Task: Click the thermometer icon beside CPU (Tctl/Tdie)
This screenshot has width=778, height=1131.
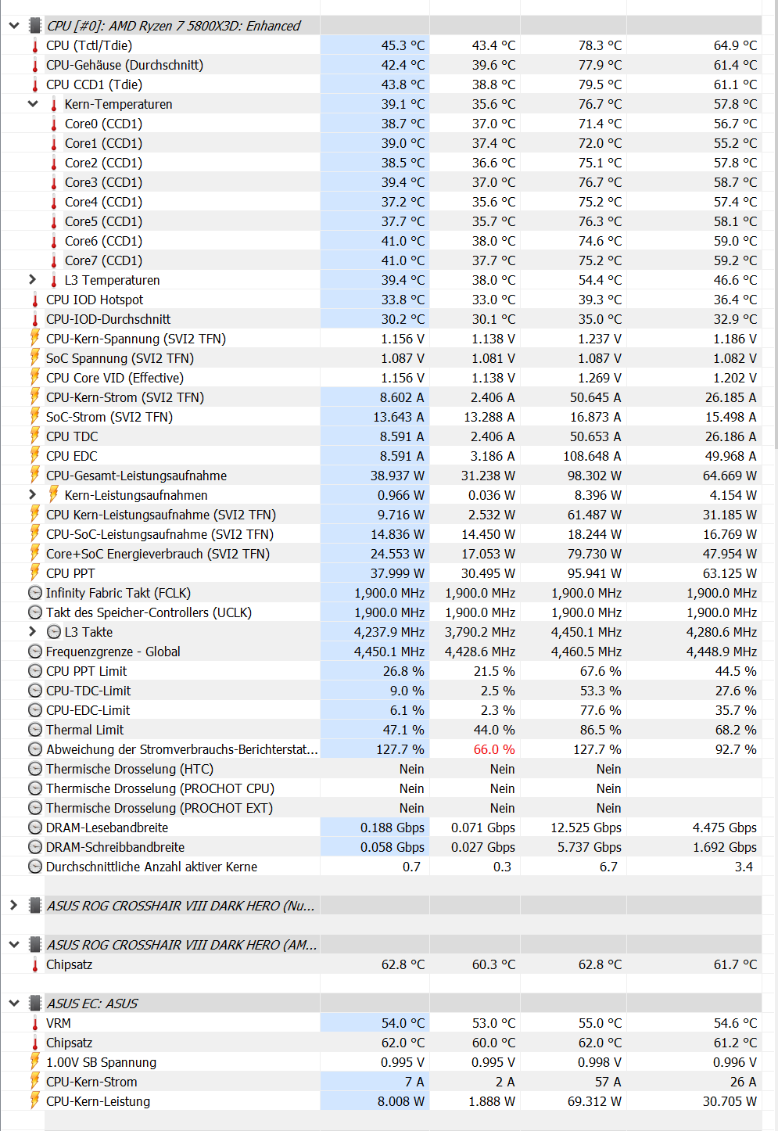Action: pyautogui.click(x=35, y=45)
